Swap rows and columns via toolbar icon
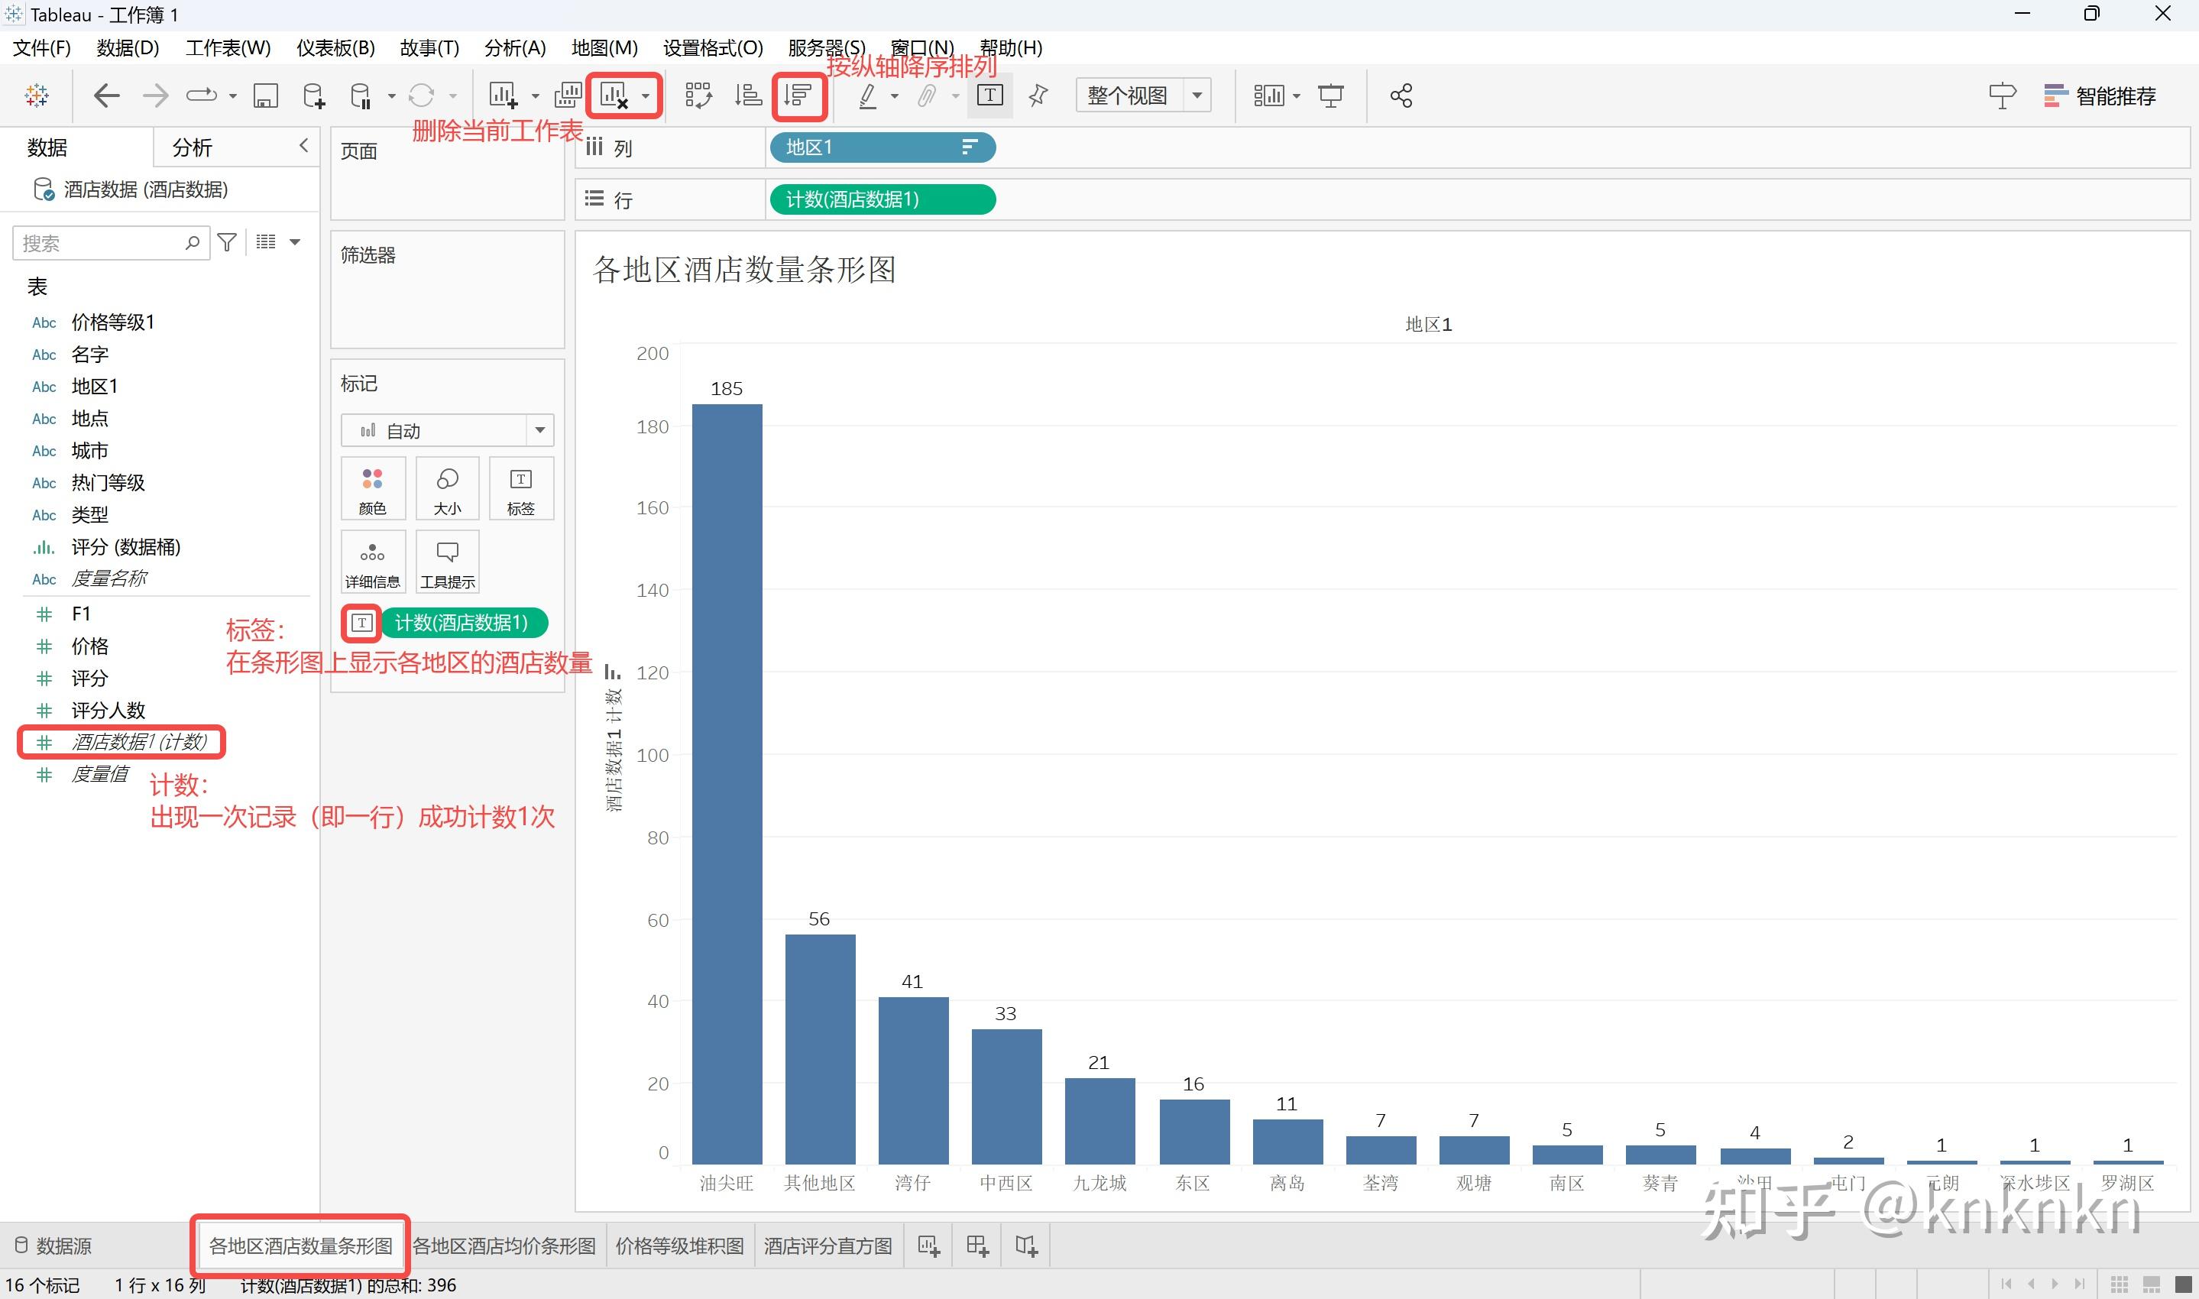Viewport: 2199px width, 1299px height. [698, 96]
